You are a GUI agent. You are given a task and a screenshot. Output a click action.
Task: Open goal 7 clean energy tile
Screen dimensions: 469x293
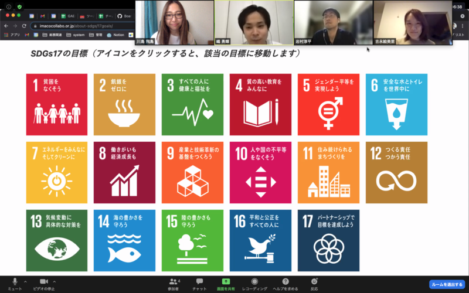(x=57, y=172)
